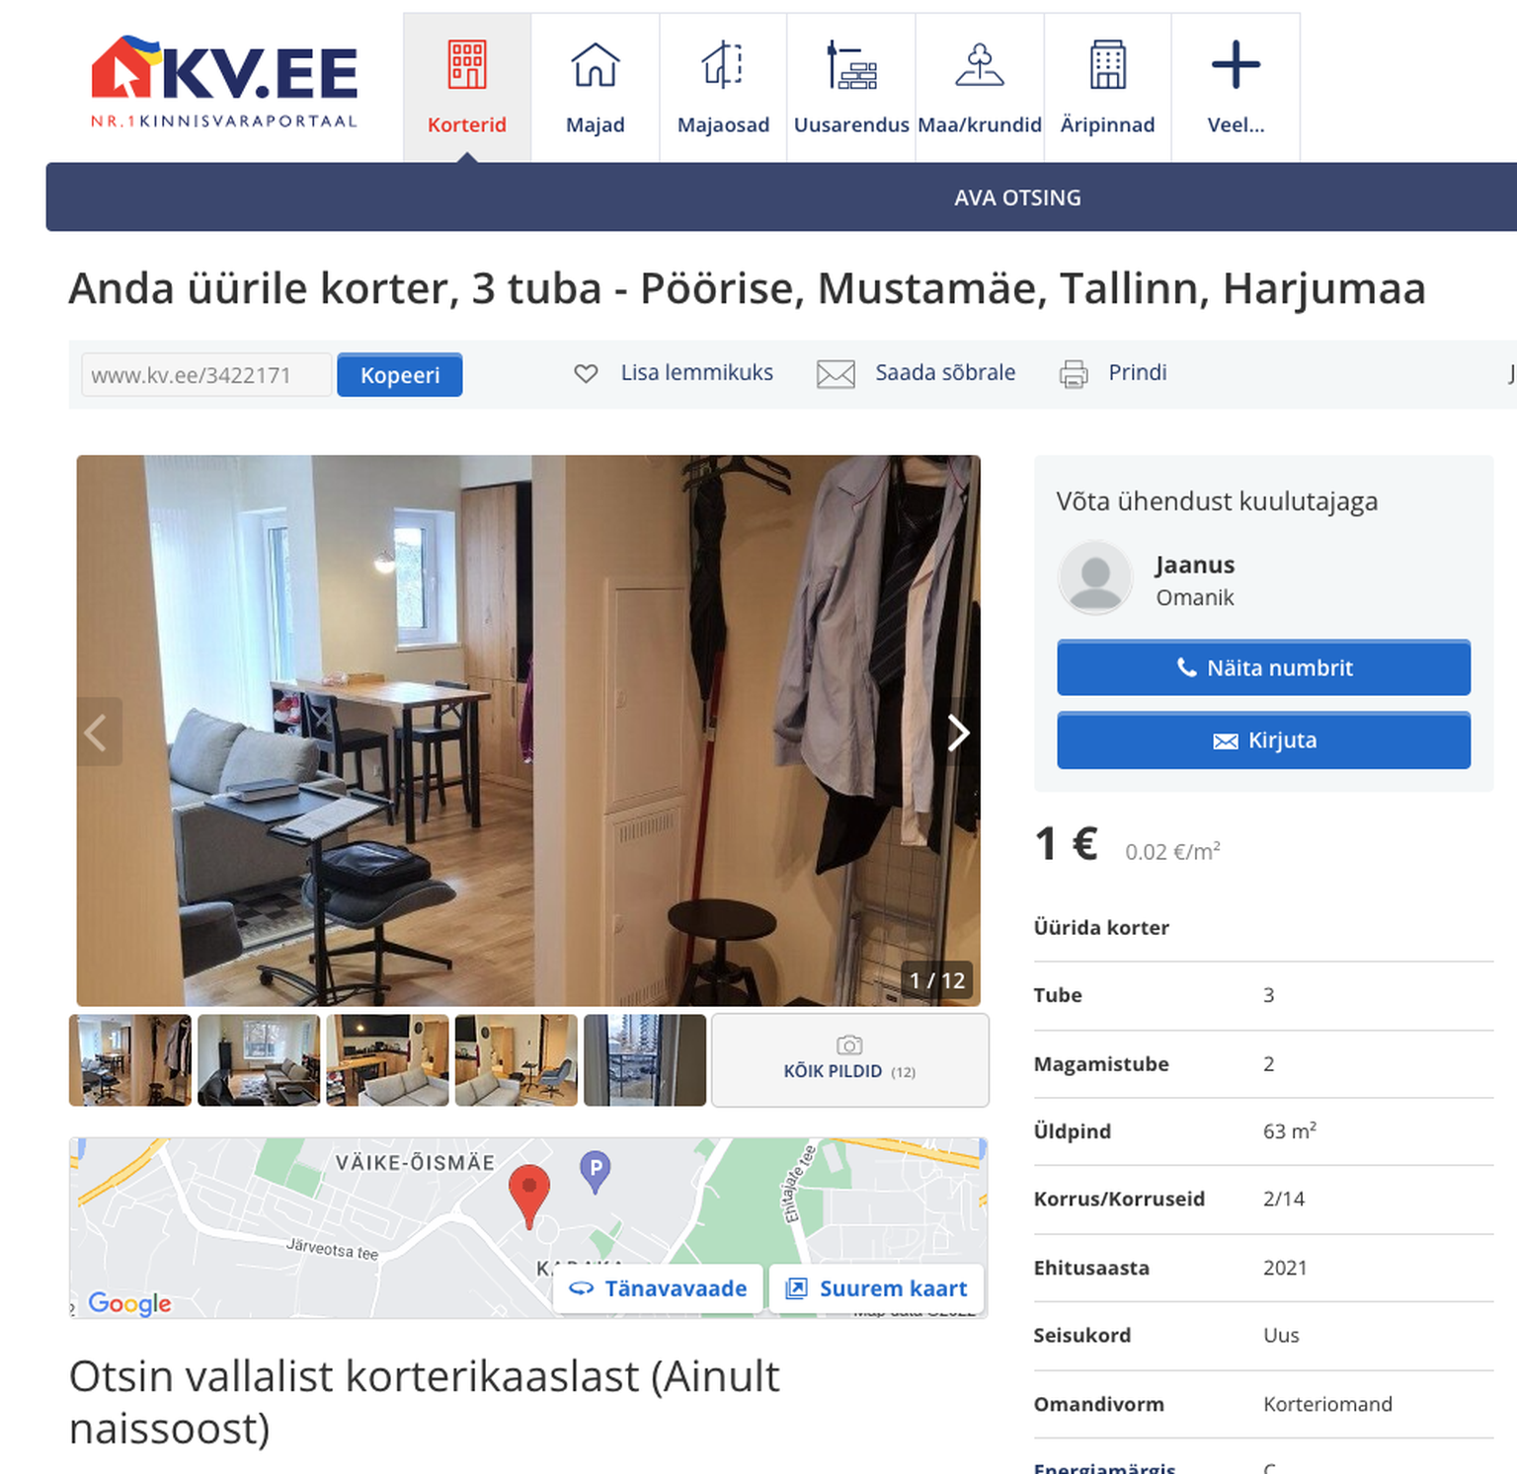This screenshot has width=1517, height=1474.
Task: Click the Saada sõbrale envelope icon
Action: (836, 374)
